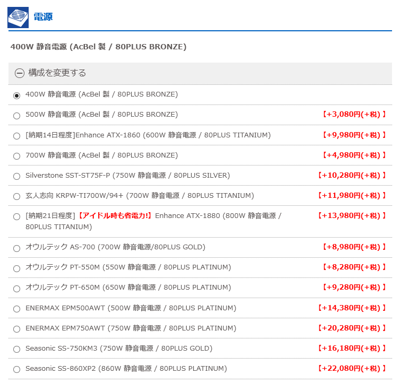Click the 【+3,080円(+税)】 price
Viewport: 400px width, 383px height.
(x=354, y=114)
